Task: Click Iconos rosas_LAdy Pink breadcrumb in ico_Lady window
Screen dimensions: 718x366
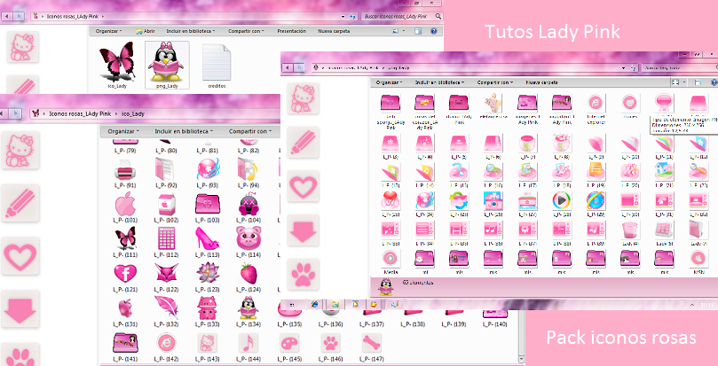Action: [x=80, y=113]
